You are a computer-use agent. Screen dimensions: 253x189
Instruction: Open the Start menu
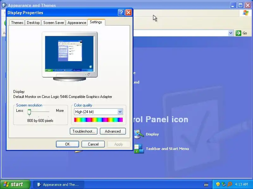15,184
